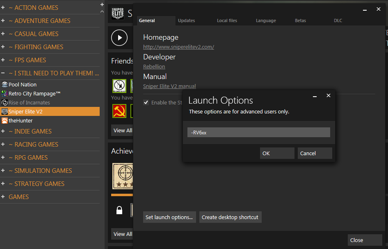Expand the SIMULATION GAMES category

[x=3, y=170]
